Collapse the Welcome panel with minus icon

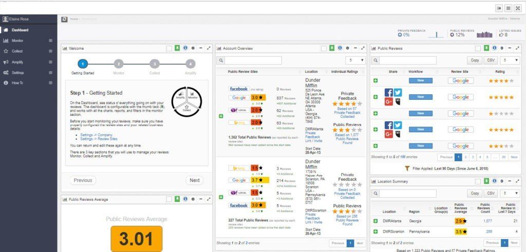click(201, 48)
